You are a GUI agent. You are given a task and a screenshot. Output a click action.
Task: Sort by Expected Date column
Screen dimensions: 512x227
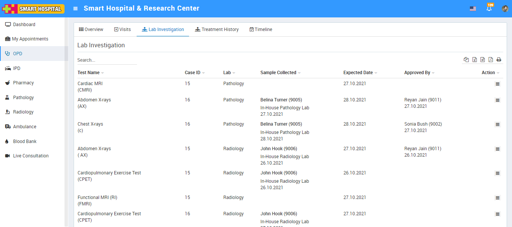[x=358, y=73]
